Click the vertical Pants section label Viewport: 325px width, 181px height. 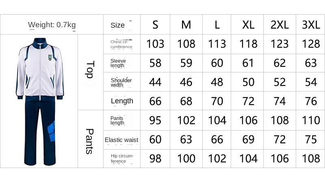tap(90, 142)
